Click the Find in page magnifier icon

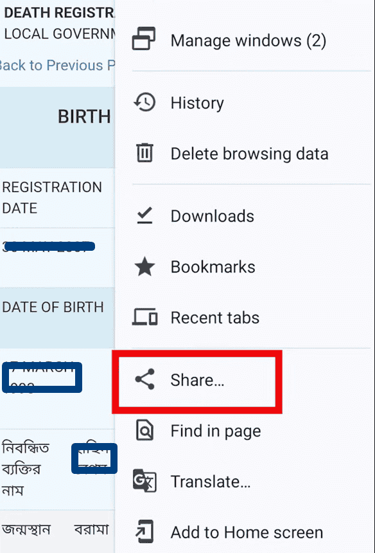click(x=145, y=431)
